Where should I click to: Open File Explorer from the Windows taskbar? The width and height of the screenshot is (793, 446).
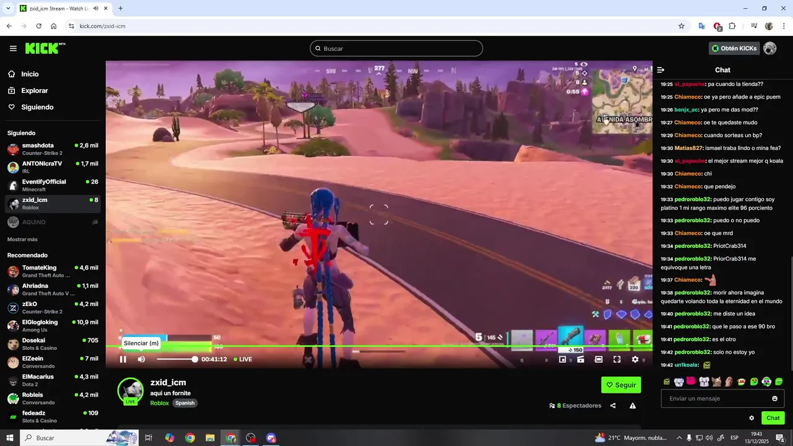pos(210,438)
